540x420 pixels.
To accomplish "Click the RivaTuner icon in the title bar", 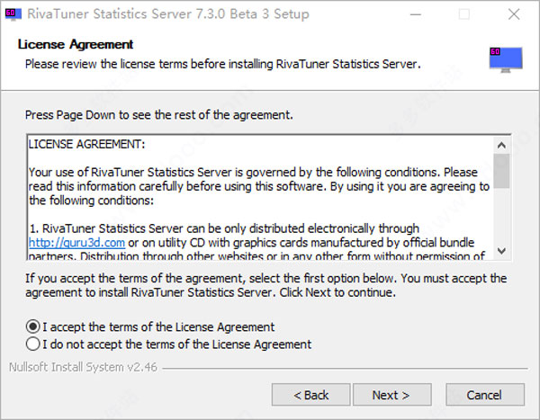I will pyautogui.click(x=13, y=14).
